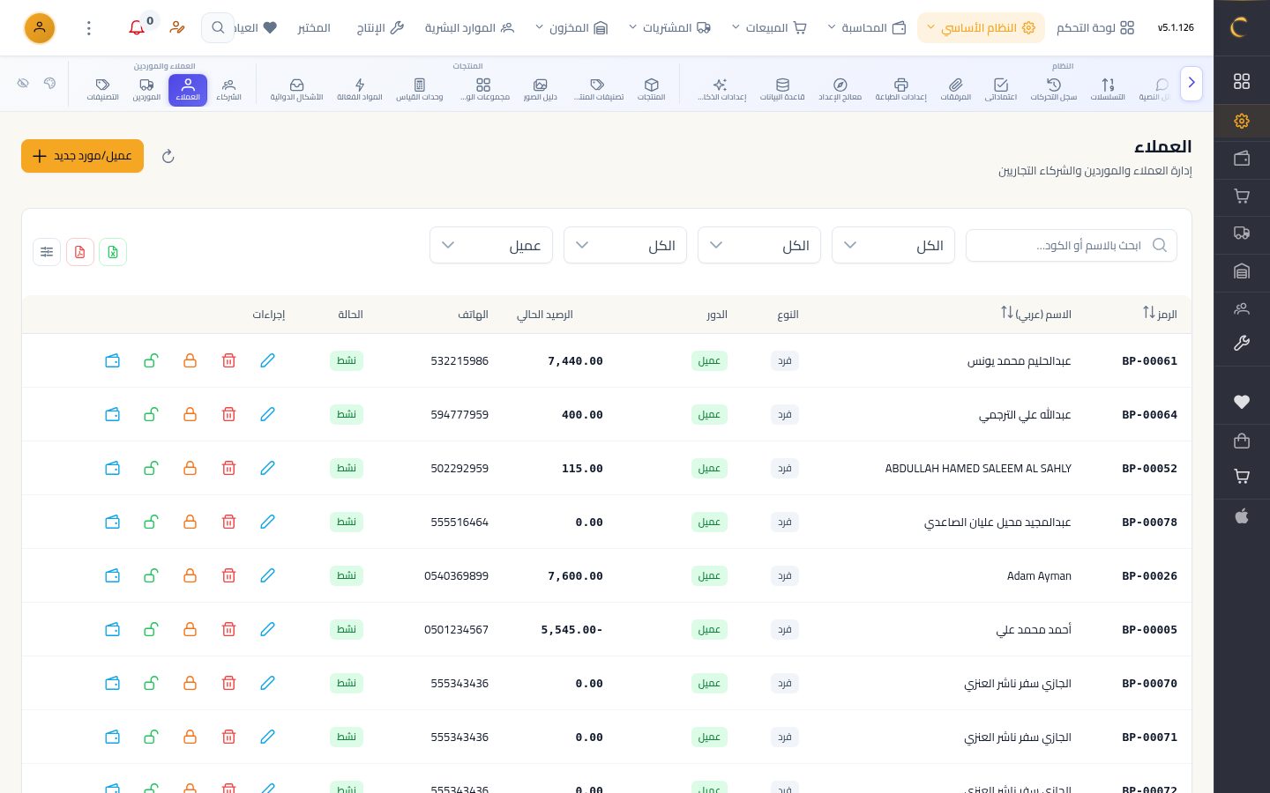Open the table column settings sliders icon

coord(47,252)
